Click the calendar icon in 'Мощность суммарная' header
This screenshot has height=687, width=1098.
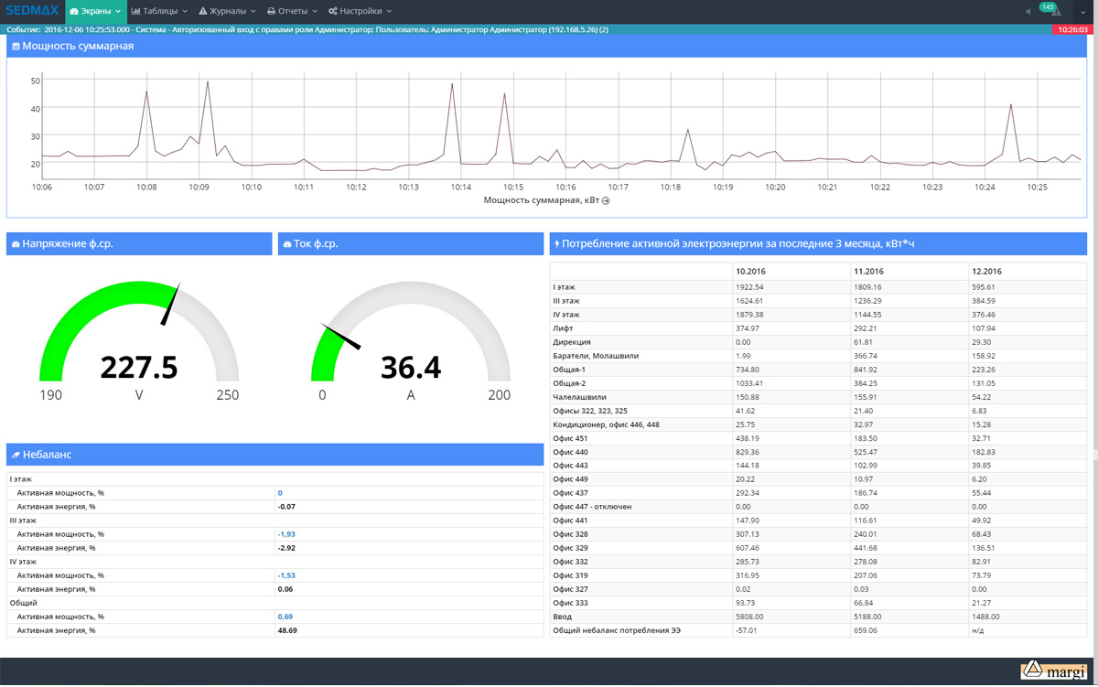coord(16,47)
